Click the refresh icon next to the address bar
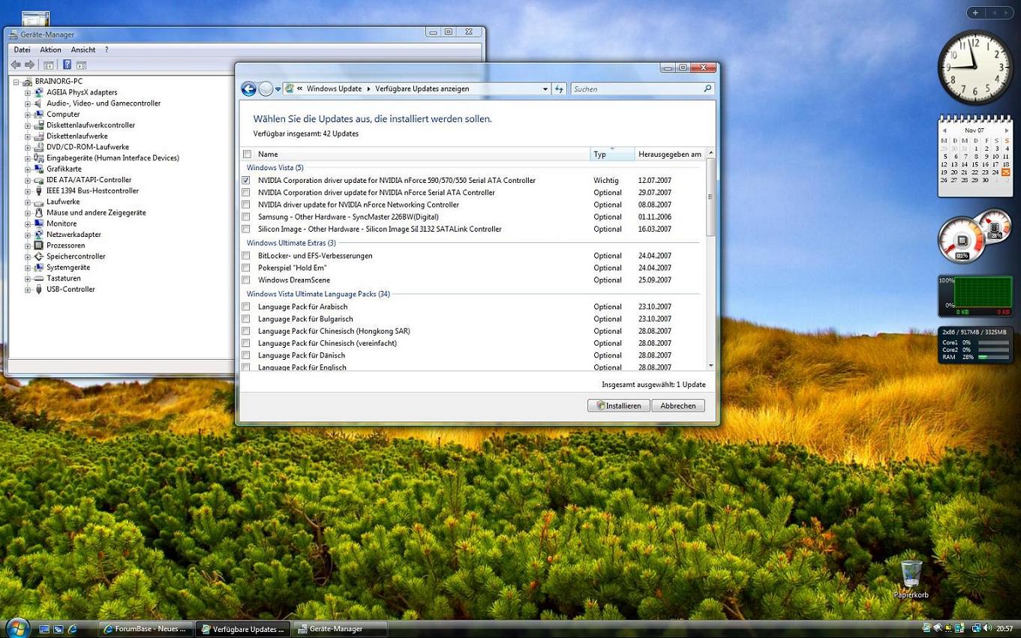The width and height of the screenshot is (1021, 638). tap(559, 88)
